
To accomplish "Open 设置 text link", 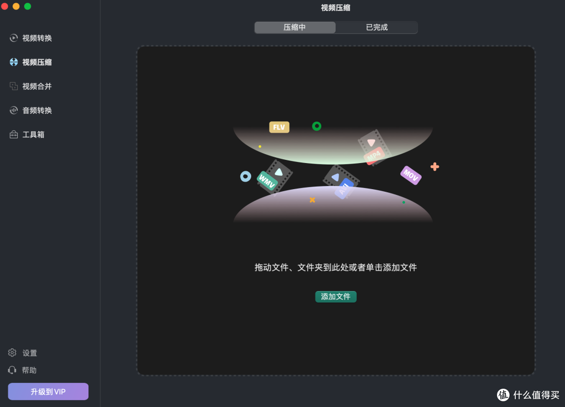I will tap(30, 353).
